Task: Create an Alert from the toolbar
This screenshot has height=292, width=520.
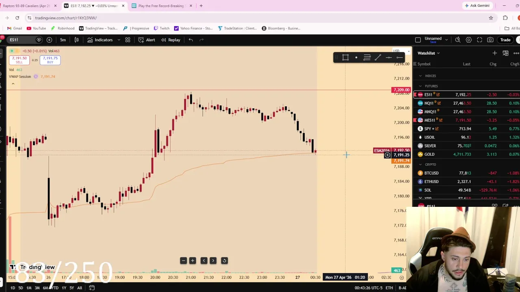Action: tap(147, 40)
